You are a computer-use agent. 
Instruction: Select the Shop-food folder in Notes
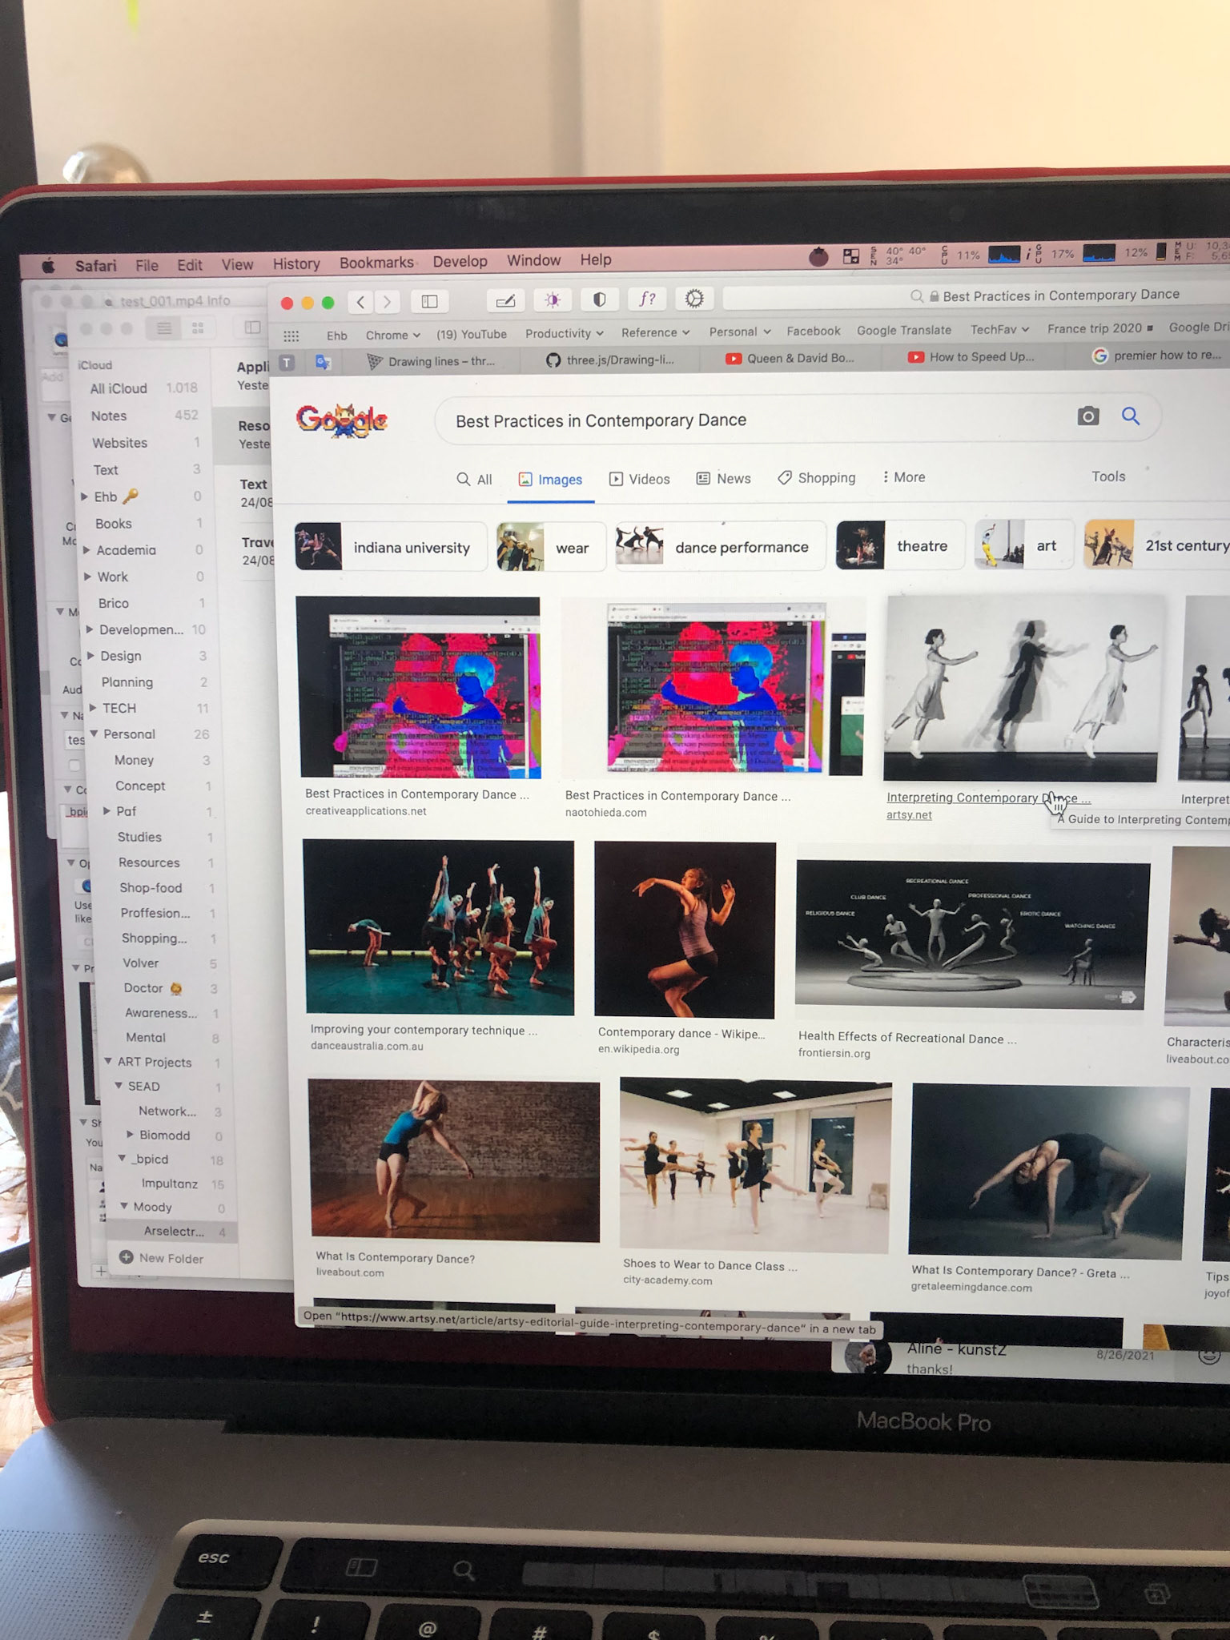[151, 888]
